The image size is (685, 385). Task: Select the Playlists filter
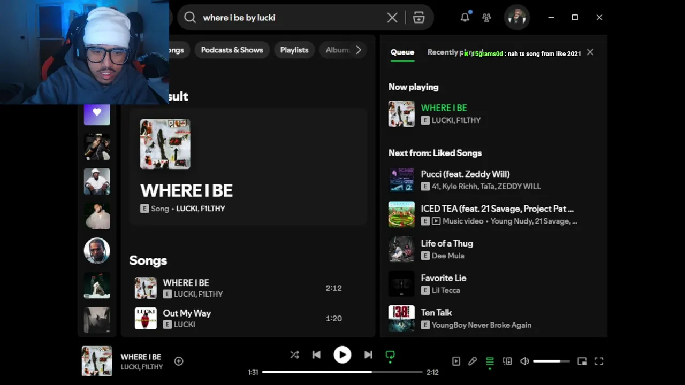point(294,50)
